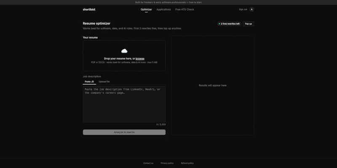337x168 pixels.
Task: Click the browse link to upload resume
Action: pyautogui.click(x=140, y=59)
